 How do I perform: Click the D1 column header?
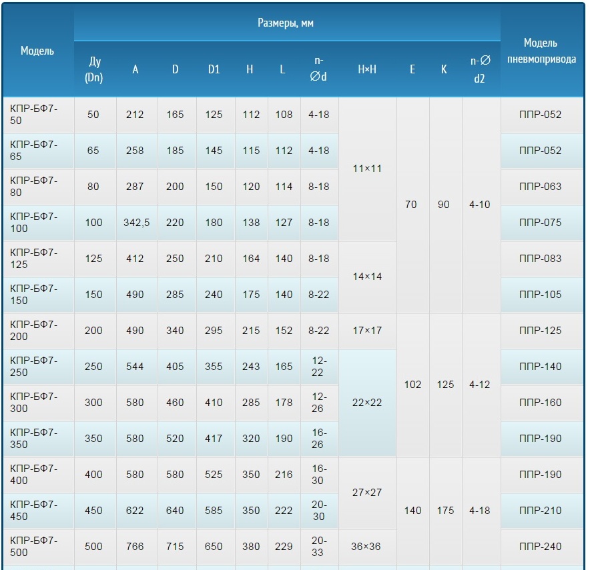[x=214, y=69]
